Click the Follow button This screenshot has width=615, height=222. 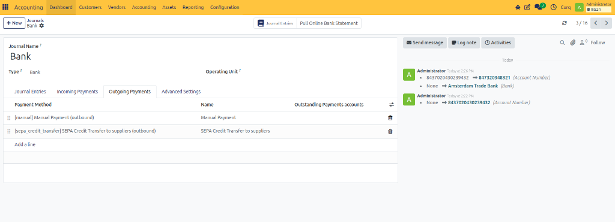pyautogui.click(x=598, y=42)
